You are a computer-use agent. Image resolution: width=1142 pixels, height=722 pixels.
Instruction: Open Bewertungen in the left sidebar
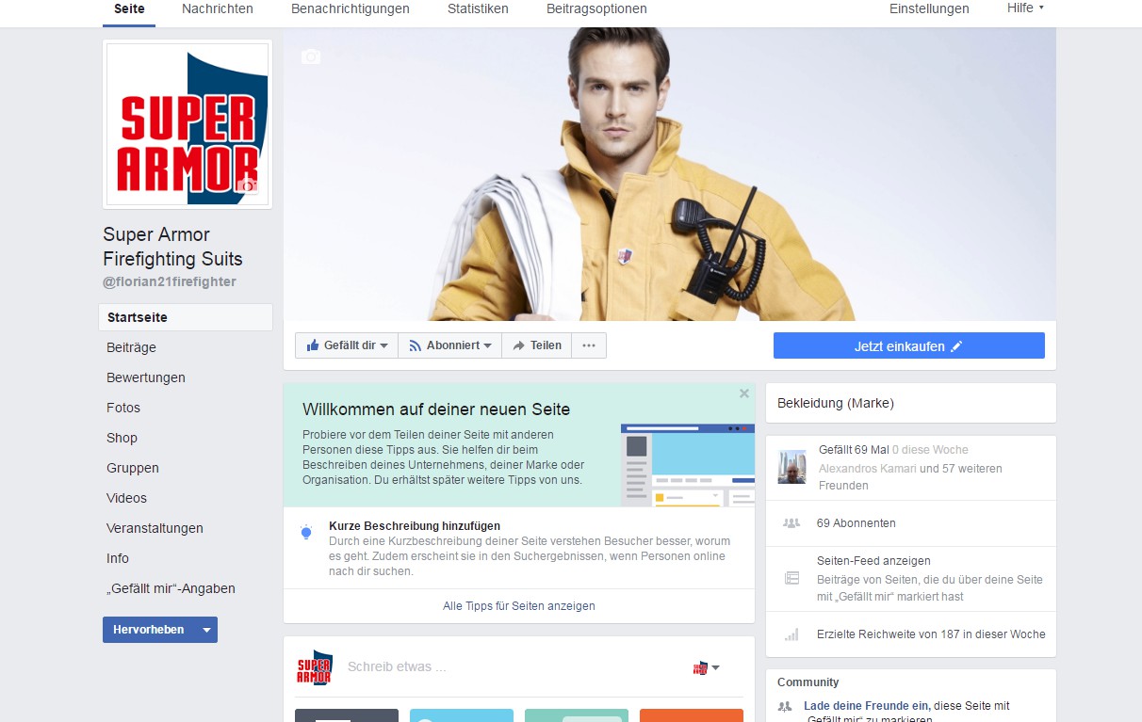pyautogui.click(x=146, y=377)
